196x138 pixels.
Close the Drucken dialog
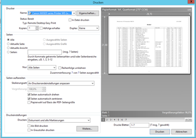(191, 1)
